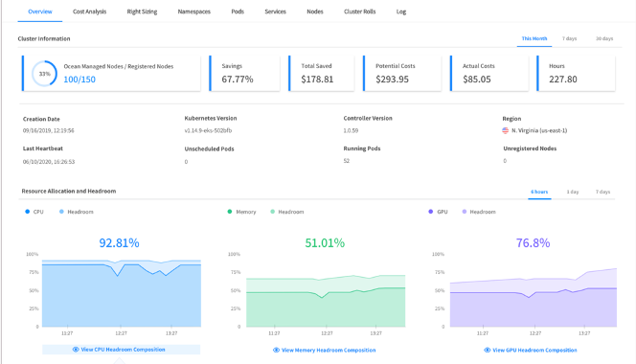Click the Potential Costs $293.95 card
Screen dimensions: 636x364
tap(402, 74)
